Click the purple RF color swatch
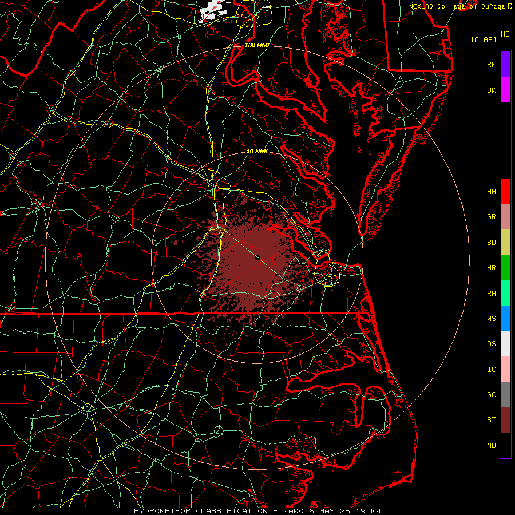515x515 pixels. (x=505, y=64)
